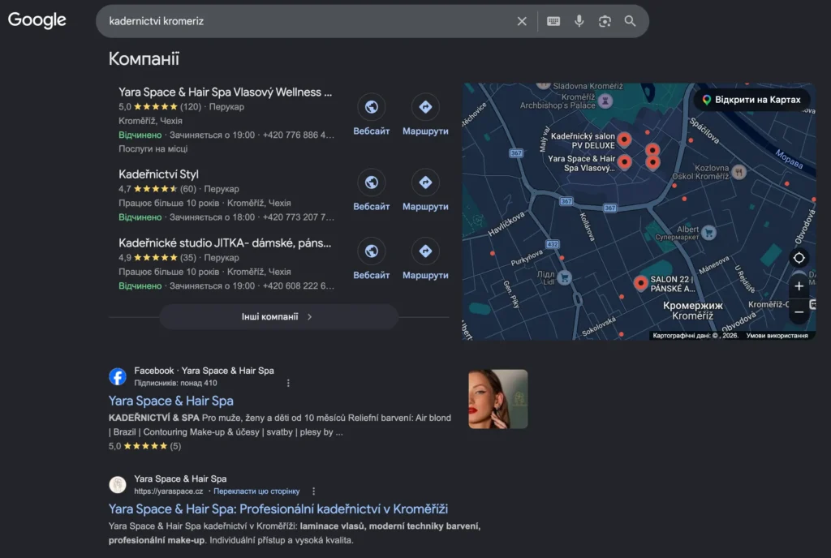Clear the search query with X

pos(522,21)
